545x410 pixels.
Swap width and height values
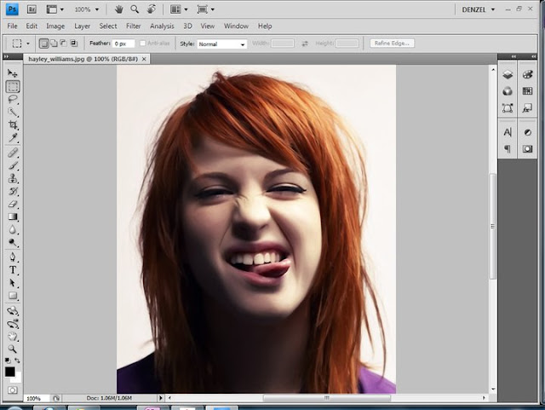click(305, 43)
